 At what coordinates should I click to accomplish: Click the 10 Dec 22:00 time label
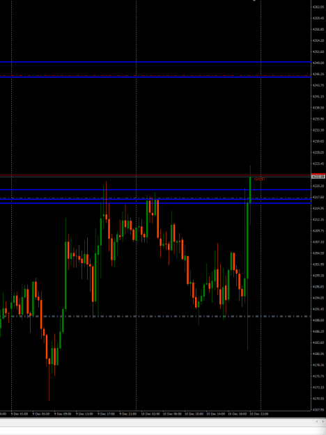click(259, 414)
